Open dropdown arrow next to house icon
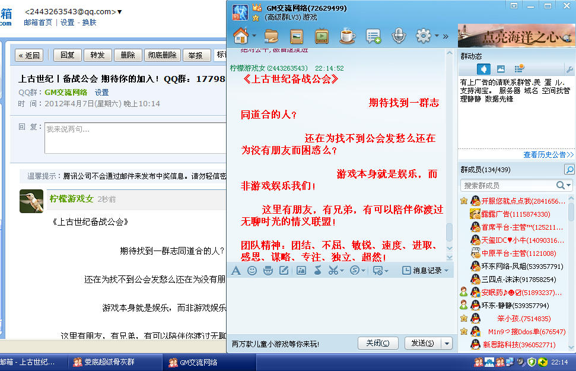This screenshot has height=371, width=576. (254, 36)
